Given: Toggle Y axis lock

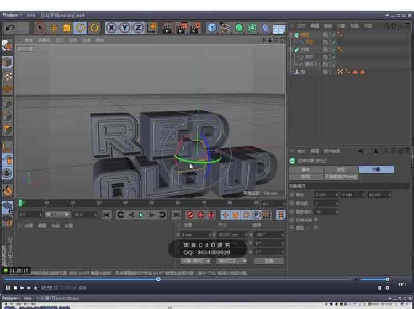Looking at the screenshot, I should (x=124, y=28).
